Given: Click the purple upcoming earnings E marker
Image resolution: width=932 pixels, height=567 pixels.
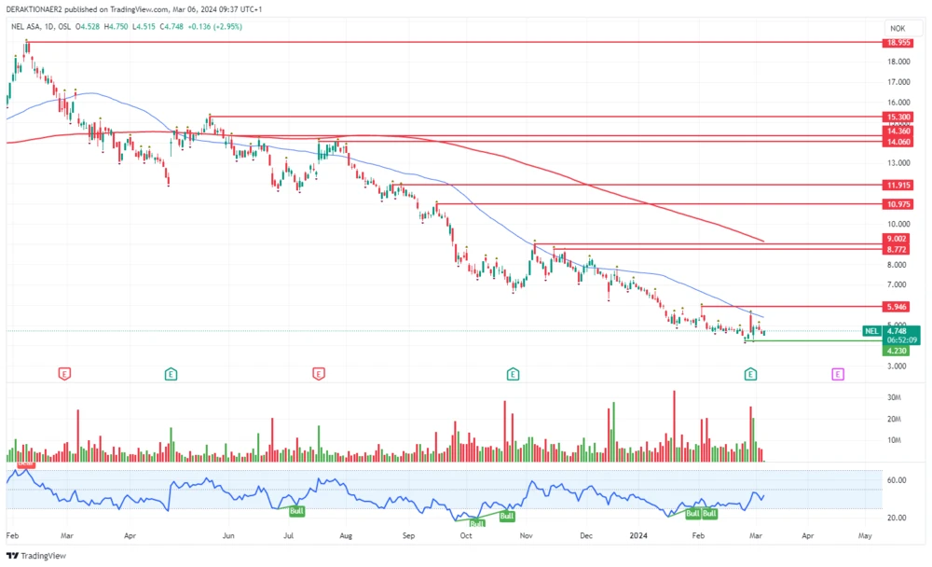Looking at the screenshot, I should [x=838, y=374].
